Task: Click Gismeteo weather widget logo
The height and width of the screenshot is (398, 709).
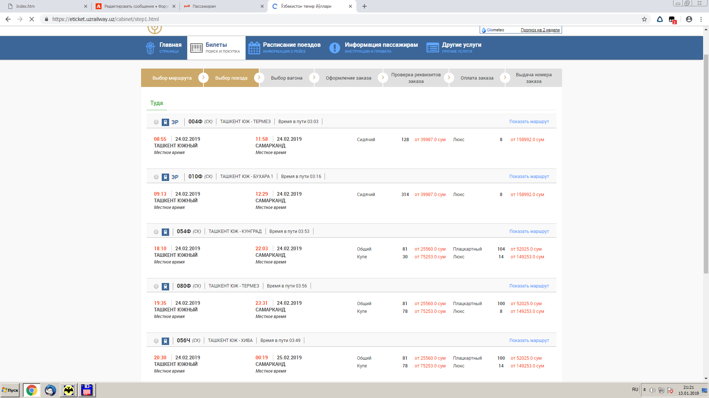Action: 493,30
